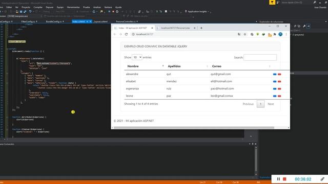Close the Index.cshtml editor tab
The image size is (328, 184).
pos(90,21)
